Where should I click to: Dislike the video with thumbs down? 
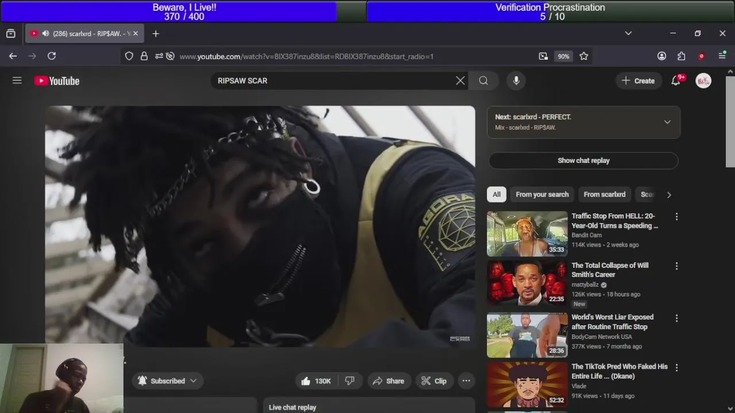point(350,381)
